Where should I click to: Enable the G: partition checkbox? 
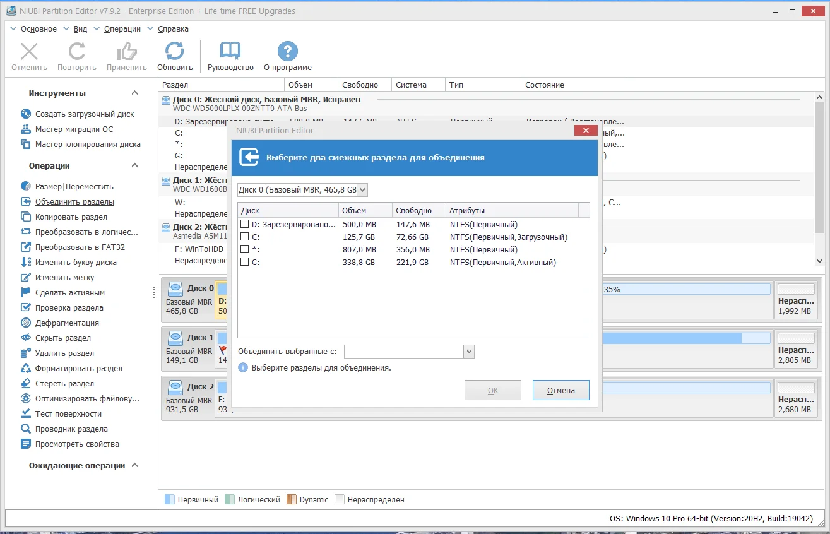pos(245,262)
